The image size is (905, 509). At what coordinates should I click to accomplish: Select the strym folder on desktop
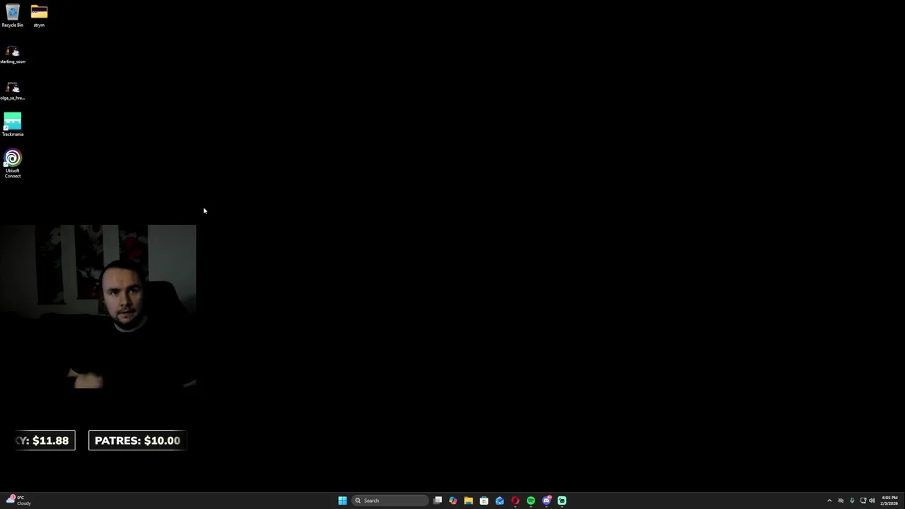coord(39,16)
